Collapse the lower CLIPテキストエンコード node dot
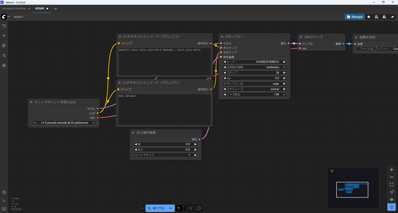Viewport: 398px width, 213px height. click(x=119, y=83)
